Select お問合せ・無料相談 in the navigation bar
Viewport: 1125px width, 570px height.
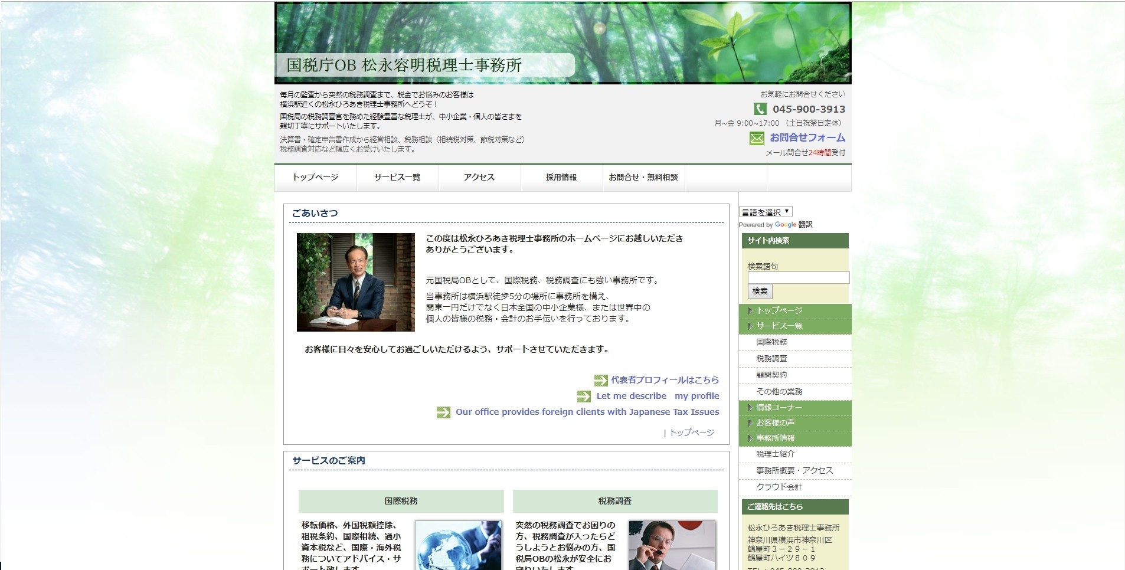click(643, 178)
